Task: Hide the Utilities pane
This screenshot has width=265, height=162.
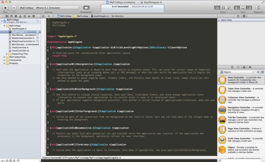Action: [x=249, y=8]
